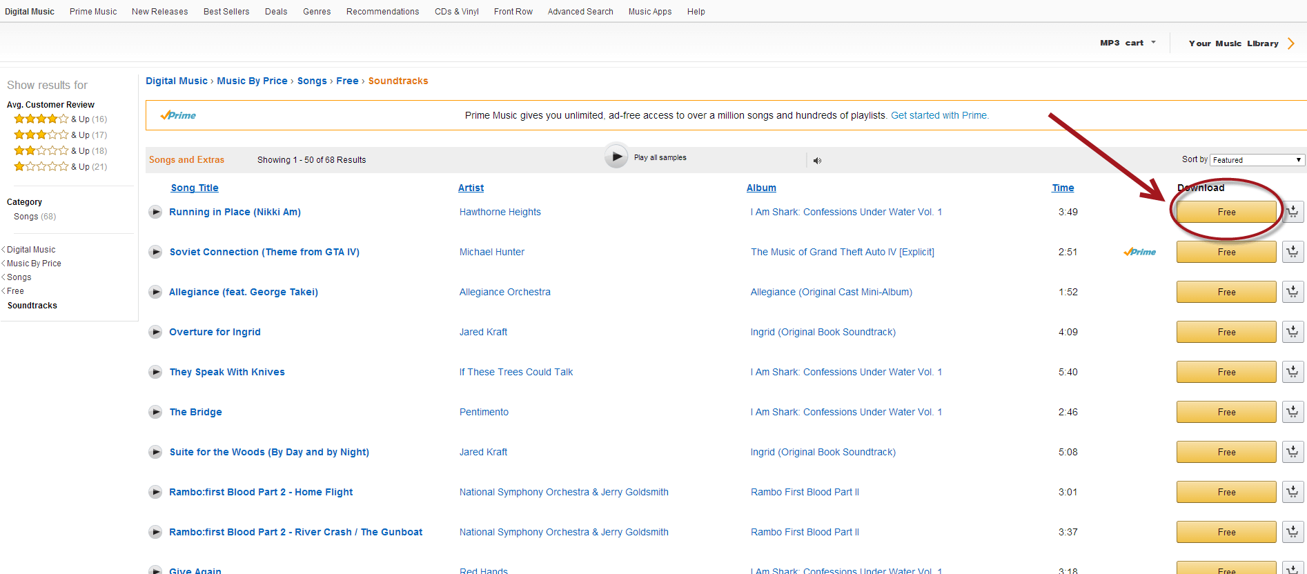Add Allegiance to MP3 cart
This screenshot has height=574, width=1307.
tap(1293, 292)
